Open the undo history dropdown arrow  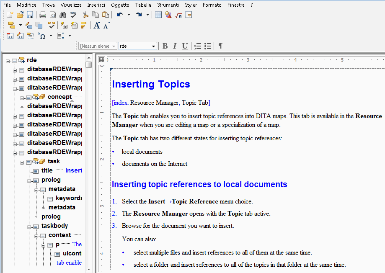pyautogui.click(x=129, y=15)
